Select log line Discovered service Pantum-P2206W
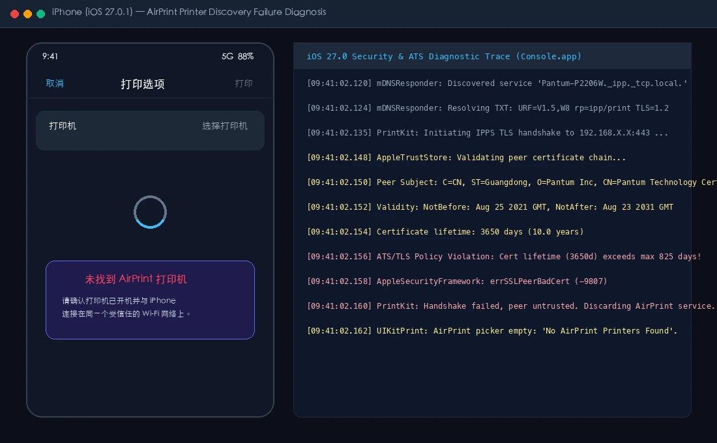This screenshot has width=717, height=443. [497, 83]
